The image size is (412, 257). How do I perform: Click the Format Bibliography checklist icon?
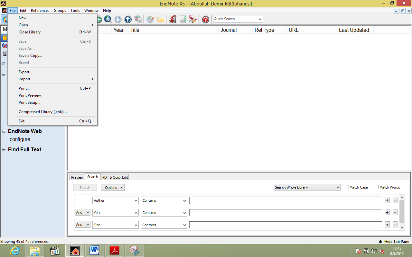(x=183, y=19)
